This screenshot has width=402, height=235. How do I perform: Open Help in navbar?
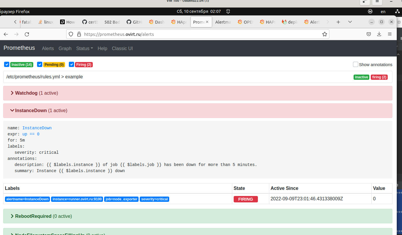coord(102,48)
